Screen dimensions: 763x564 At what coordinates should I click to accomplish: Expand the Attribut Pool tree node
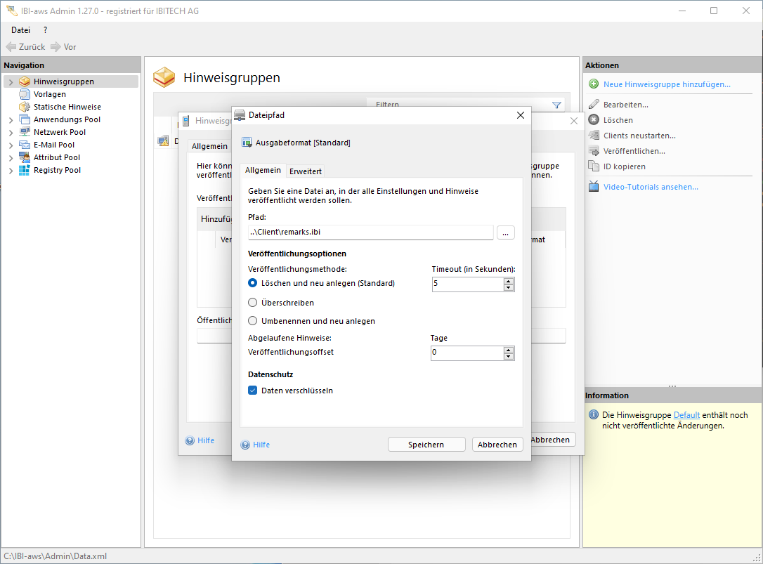coord(11,158)
